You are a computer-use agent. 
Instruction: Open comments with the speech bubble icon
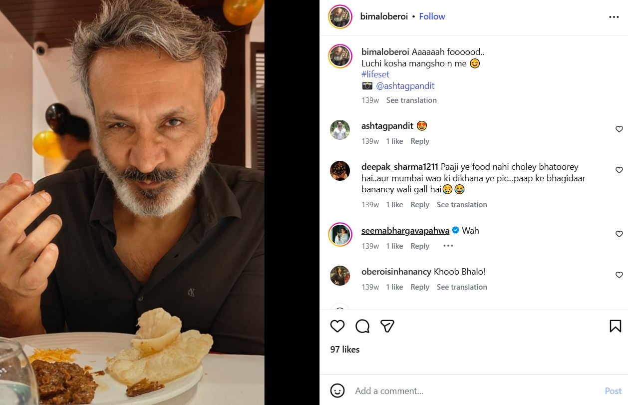pyautogui.click(x=362, y=326)
